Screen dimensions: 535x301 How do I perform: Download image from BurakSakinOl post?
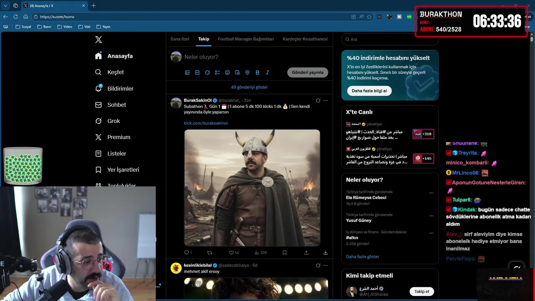click(326, 253)
